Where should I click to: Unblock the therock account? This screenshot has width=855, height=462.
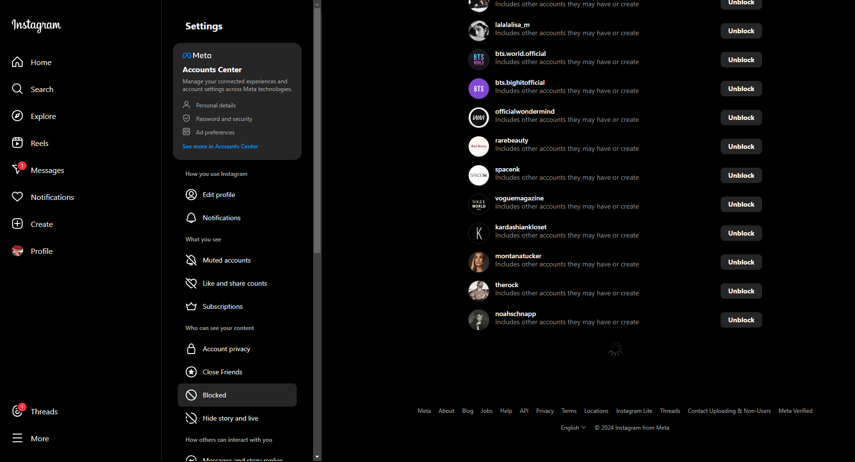(741, 291)
